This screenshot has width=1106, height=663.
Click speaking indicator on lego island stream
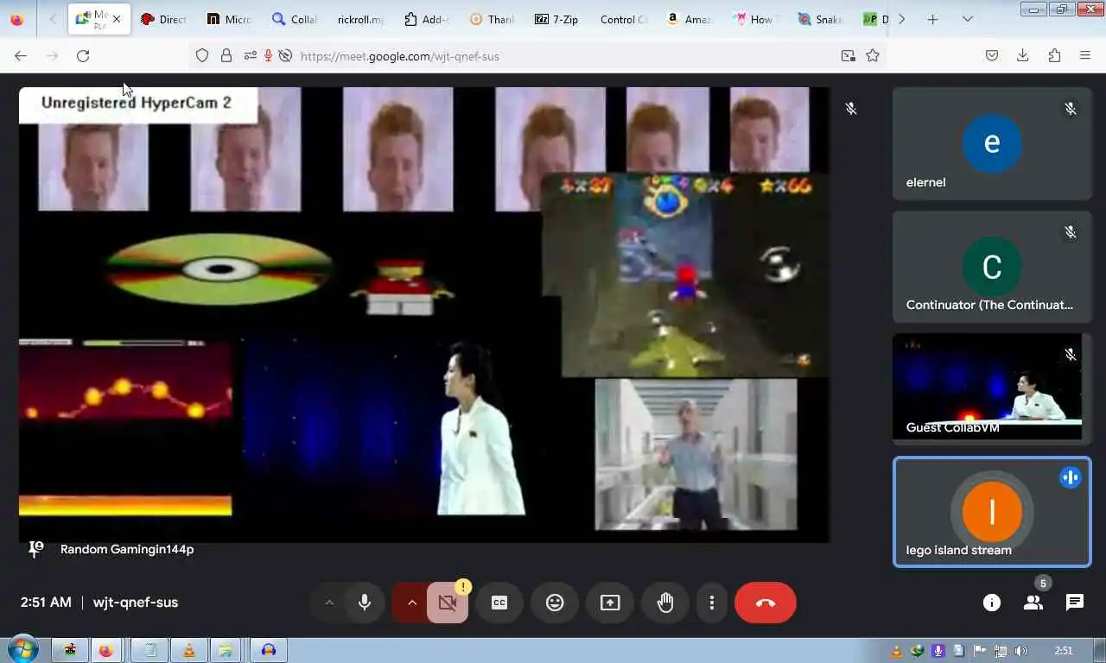point(1071,477)
